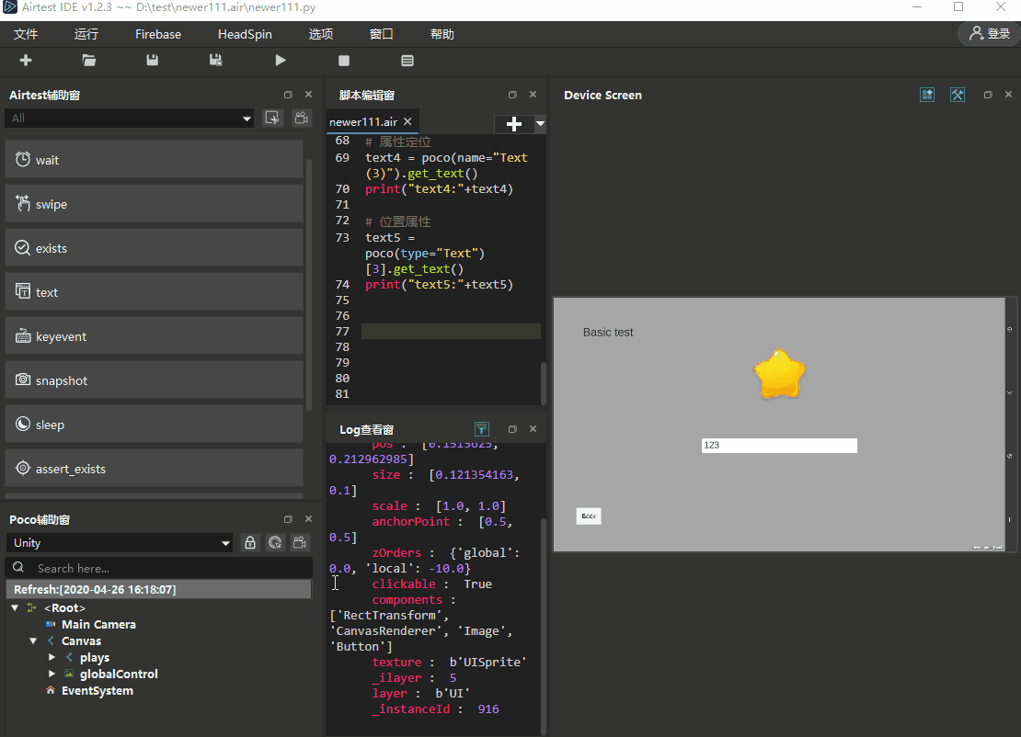Viewport: 1021px width, 737px height.
Task: Toggle the Poco inspector mode button
Action: (x=275, y=543)
